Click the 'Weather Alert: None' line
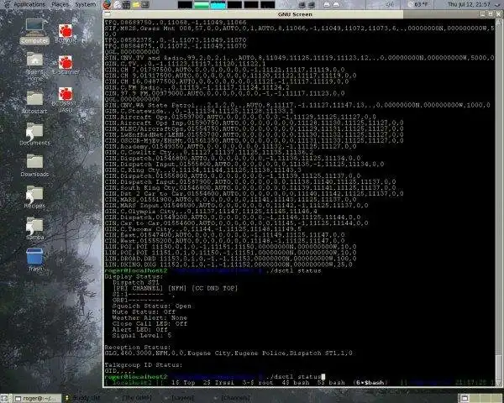504x403 pixels. [150, 317]
